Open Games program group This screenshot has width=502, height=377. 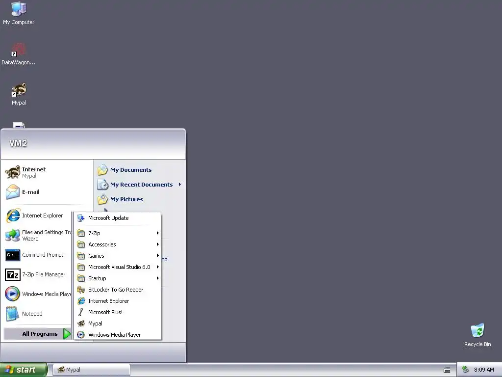click(x=118, y=255)
